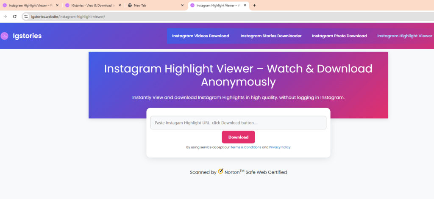Close the "New Tab" browser tab

click(182, 6)
